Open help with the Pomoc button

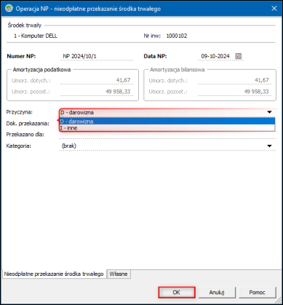pyautogui.click(x=258, y=293)
